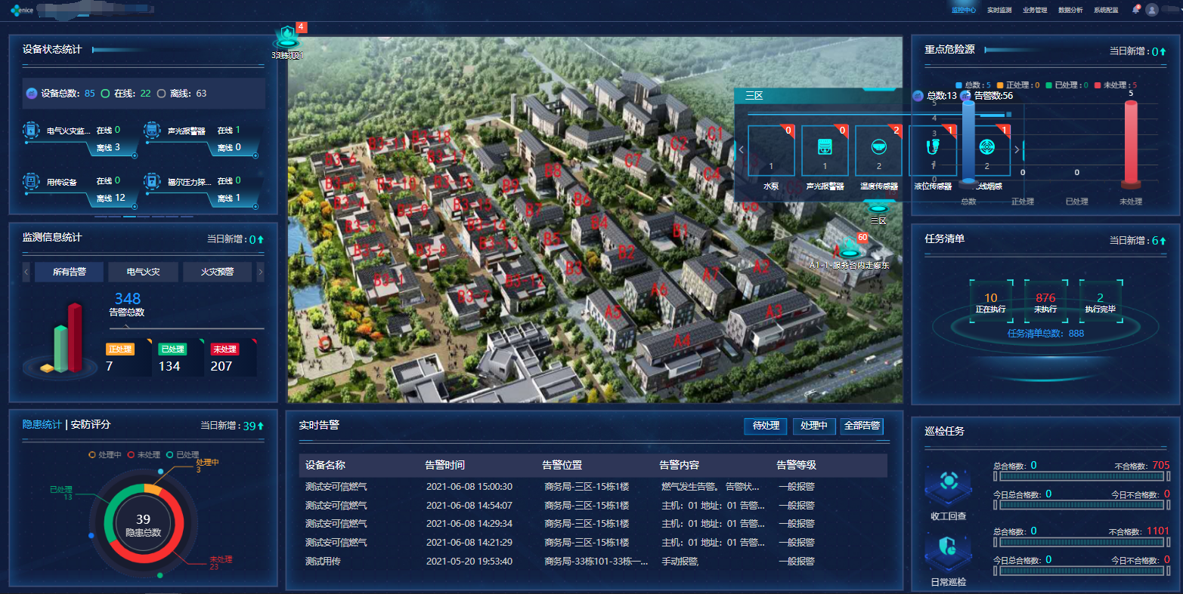Image resolution: width=1183 pixels, height=594 pixels.
Task: Toggle the 离线 grey circle indicator
Action: (161, 94)
